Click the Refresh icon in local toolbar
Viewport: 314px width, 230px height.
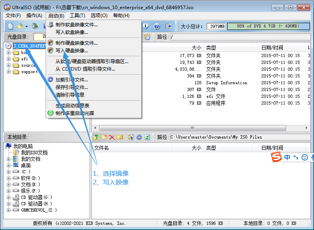[147, 137]
